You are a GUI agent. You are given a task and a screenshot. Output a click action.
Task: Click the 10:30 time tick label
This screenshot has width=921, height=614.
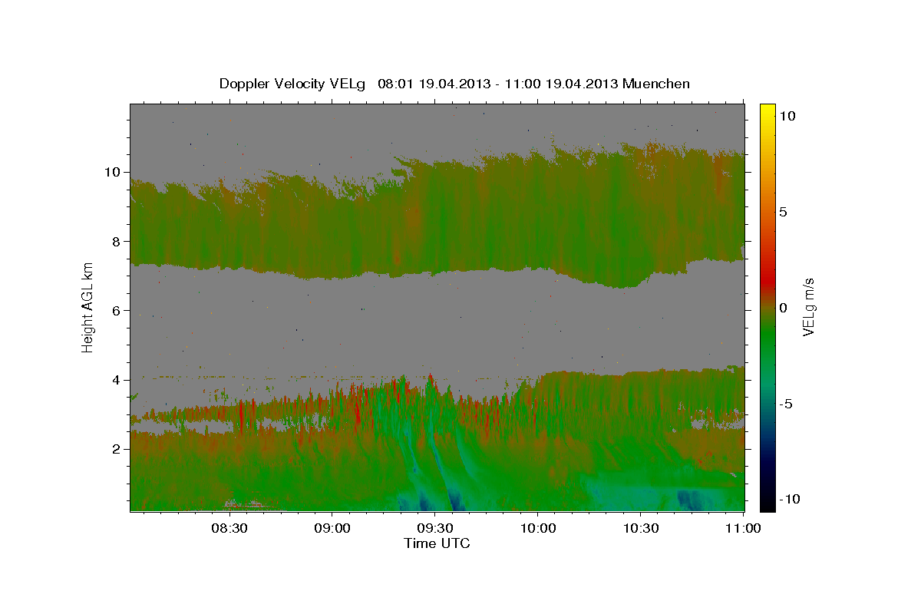pyautogui.click(x=640, y=528)
